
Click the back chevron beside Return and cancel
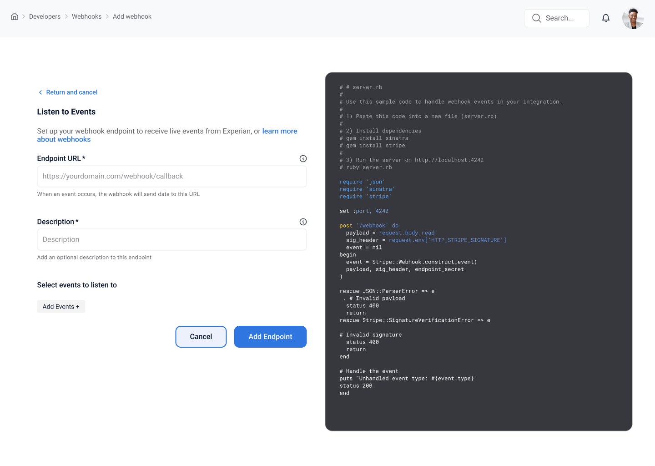40,92
